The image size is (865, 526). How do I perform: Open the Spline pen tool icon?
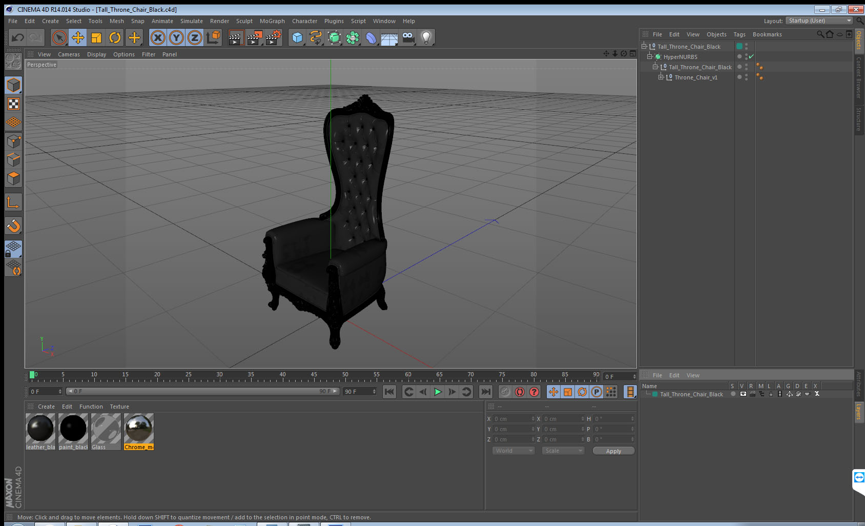316,37
